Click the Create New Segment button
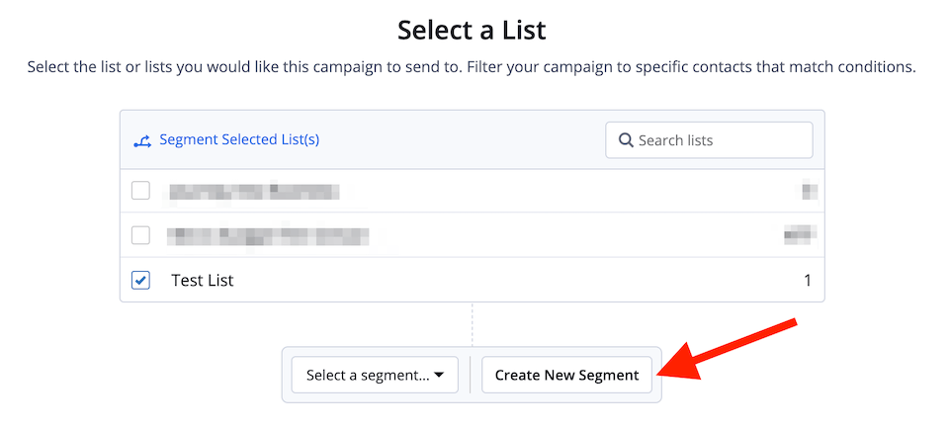Image resolution: width=949 pixels, height=430 pixels. 566,375
